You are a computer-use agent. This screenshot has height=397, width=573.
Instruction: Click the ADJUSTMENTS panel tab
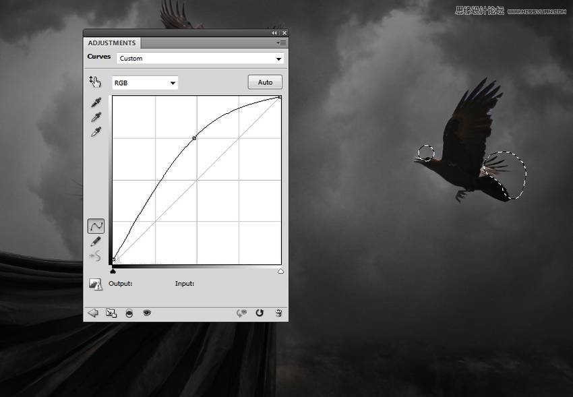tap(112, 43)
